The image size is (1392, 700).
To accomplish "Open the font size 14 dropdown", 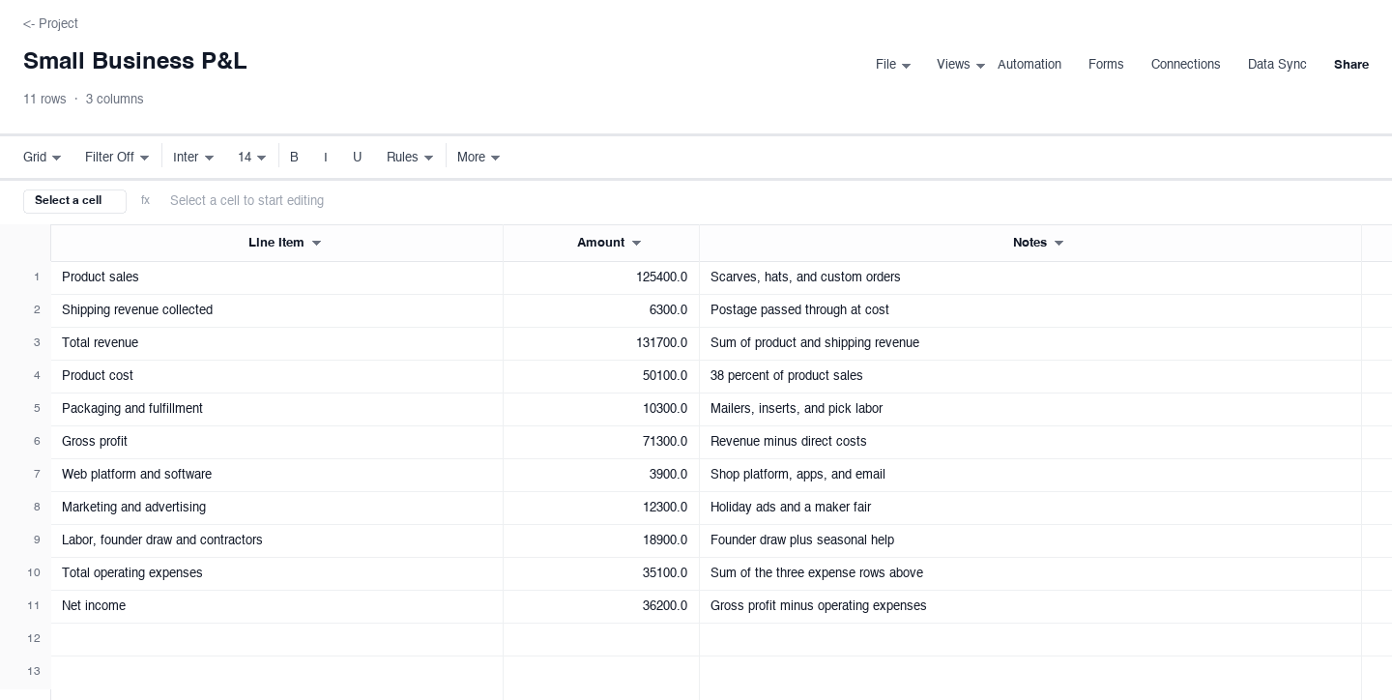I will tap(251, 157).
